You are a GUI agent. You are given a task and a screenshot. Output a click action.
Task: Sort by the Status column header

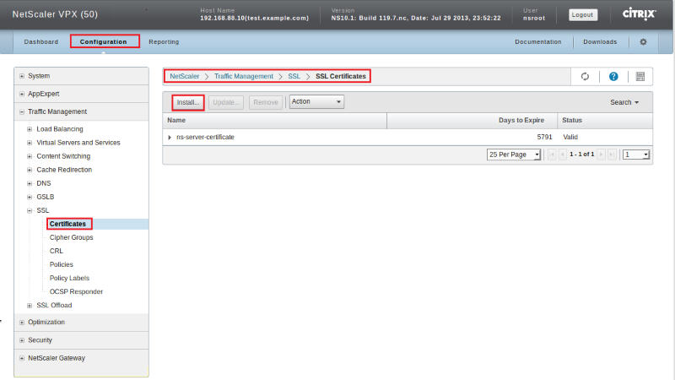coord(605,120)
